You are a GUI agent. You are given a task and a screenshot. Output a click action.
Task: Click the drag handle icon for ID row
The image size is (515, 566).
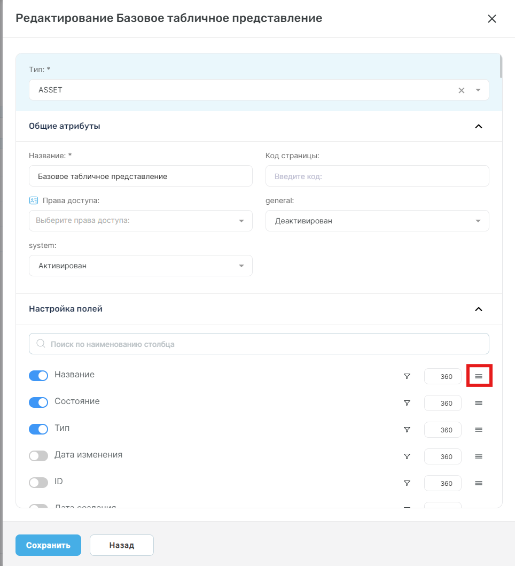click(479, 483)
